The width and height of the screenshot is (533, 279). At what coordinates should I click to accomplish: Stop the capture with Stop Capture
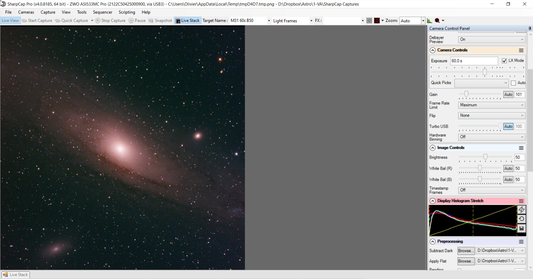(110, 21)
